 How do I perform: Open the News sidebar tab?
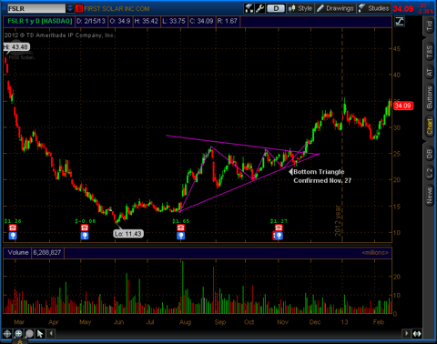429,196
